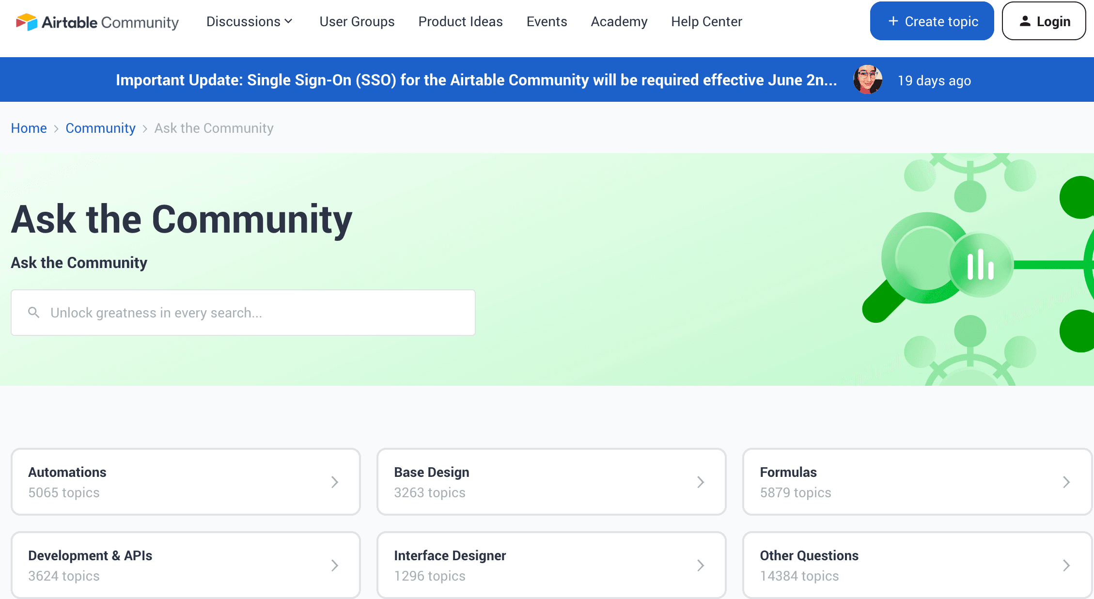This screenshot has width=1094, height=599.
Task: Open the Help Center link
Action: click(x=706, y=22)
